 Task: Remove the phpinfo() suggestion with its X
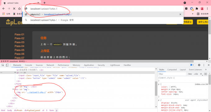(180, 14)
